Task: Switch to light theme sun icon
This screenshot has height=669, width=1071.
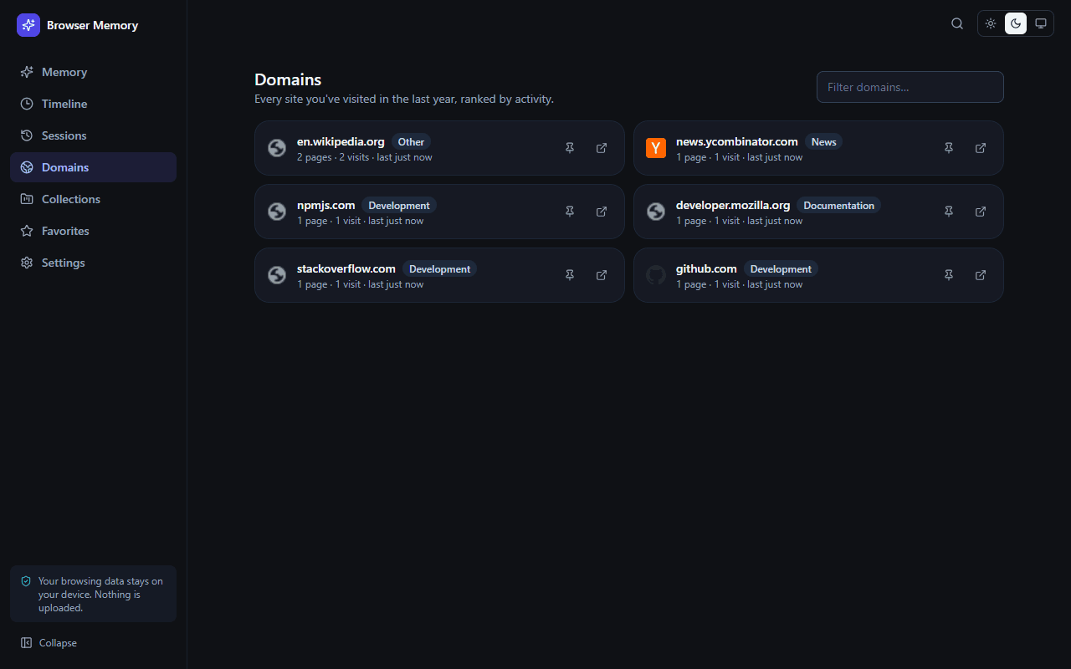Action: pyautogui.click(x=991, y=23)
